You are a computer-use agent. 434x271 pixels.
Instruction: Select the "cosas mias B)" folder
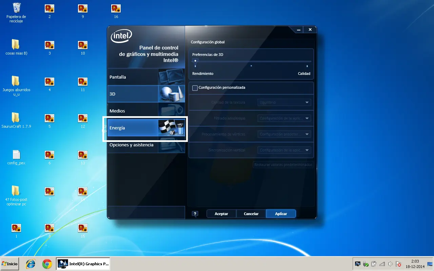(16, 47)
